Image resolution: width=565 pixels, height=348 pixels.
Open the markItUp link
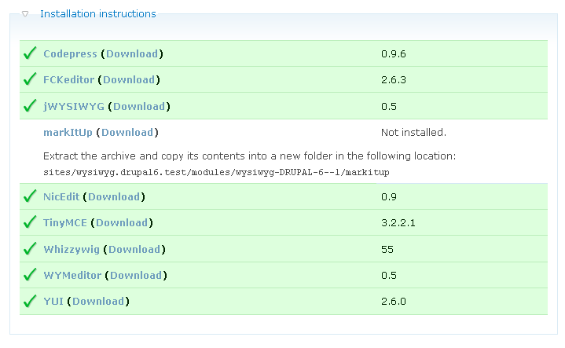(68, 132)
